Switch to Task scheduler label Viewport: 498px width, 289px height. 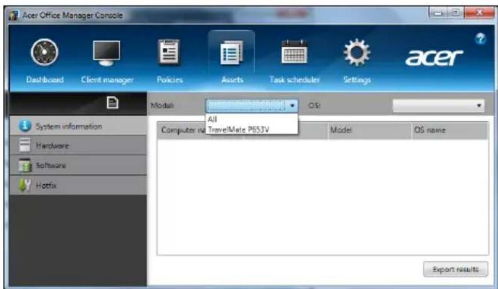pos(294,80)
